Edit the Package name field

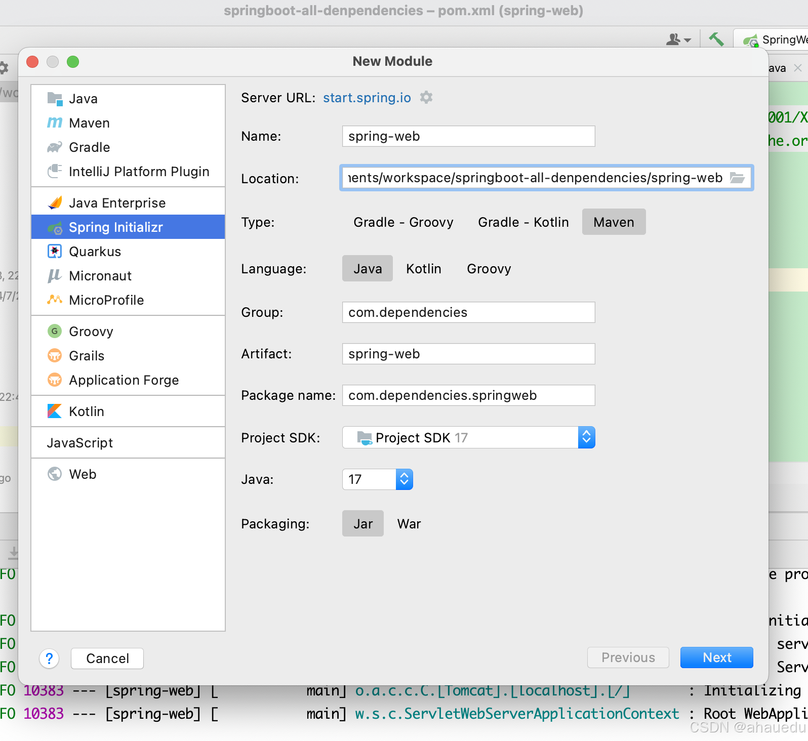(x=469, y=395)
